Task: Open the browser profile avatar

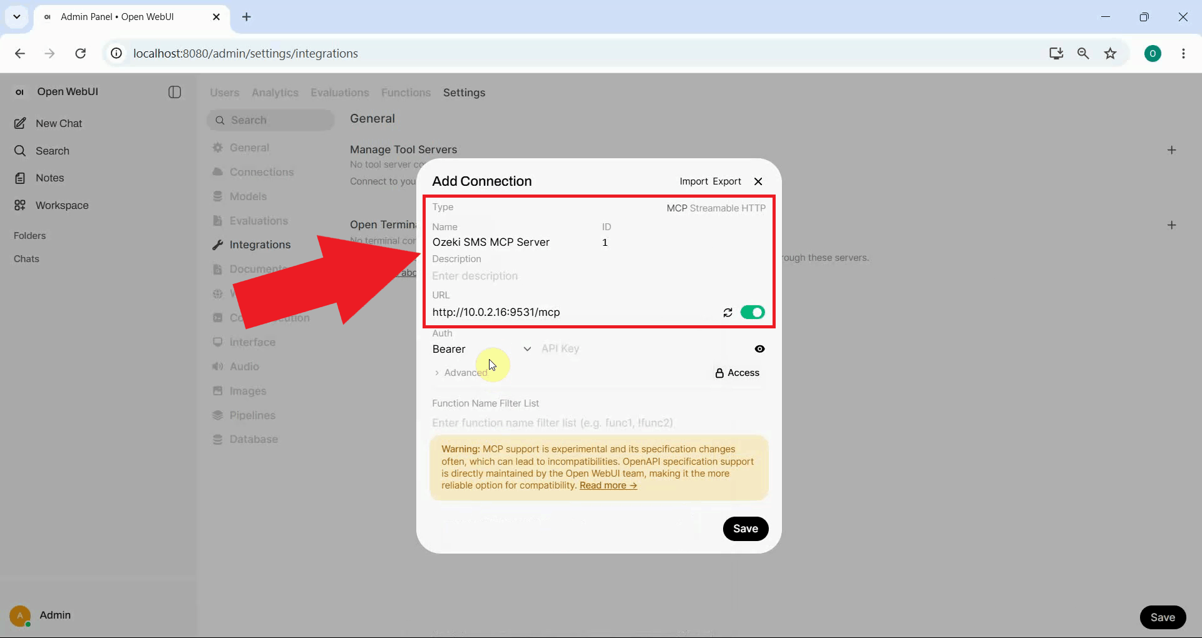Action: [1153, 54]
